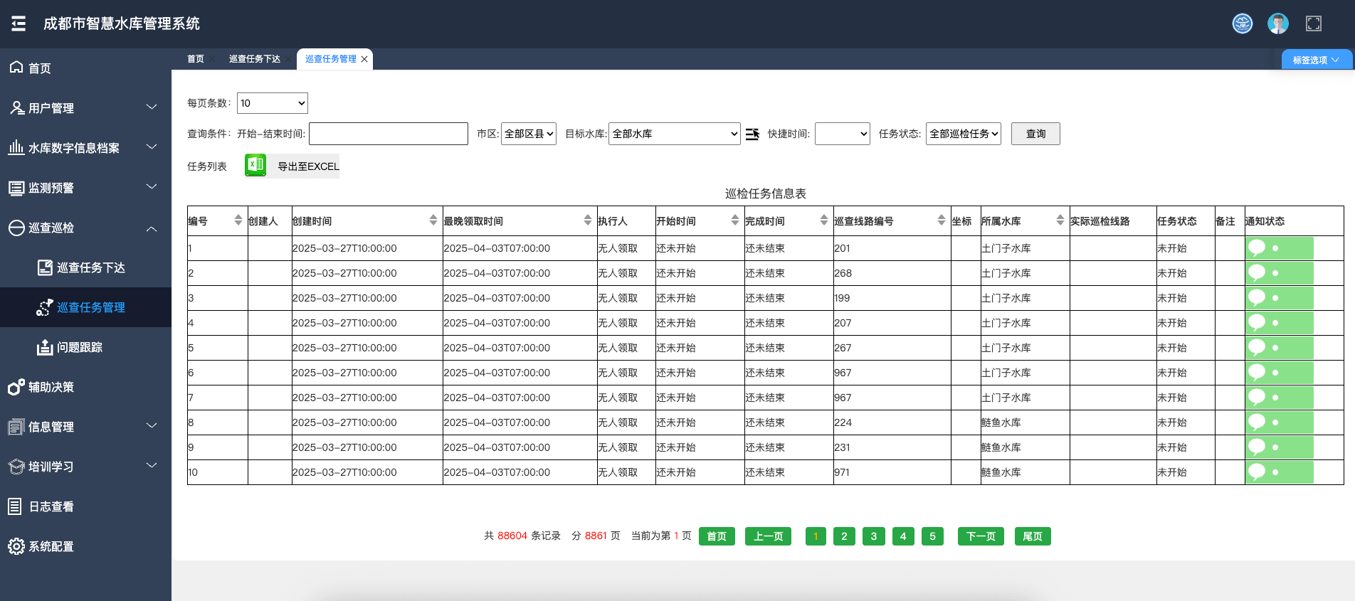The height and width of the screenshot is (601, 1355).
Task: Click the 辅助决策 icon
Action: [16, 387]
